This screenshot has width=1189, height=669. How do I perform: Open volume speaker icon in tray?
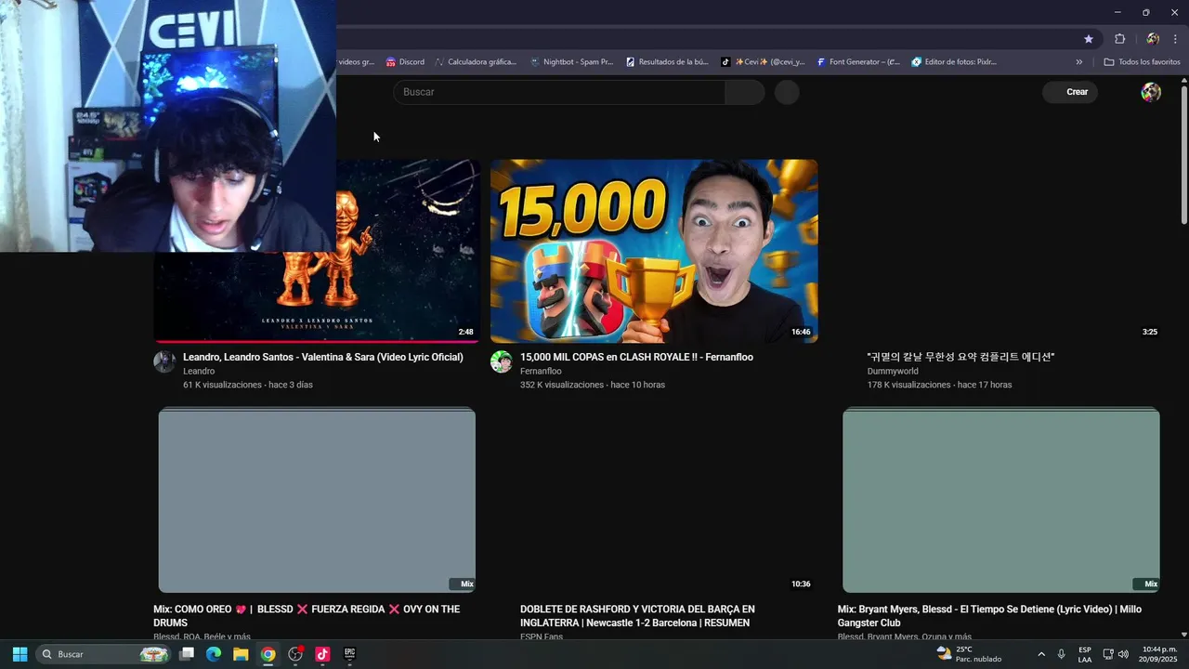click(x=1123, y=654)
